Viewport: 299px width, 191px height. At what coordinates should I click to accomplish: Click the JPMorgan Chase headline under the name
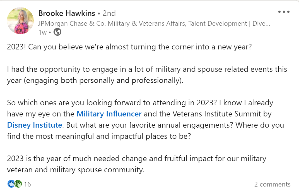click(x=154, y=24)
